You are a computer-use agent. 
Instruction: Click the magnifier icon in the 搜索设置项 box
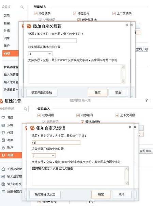click(x=26, y=109)
